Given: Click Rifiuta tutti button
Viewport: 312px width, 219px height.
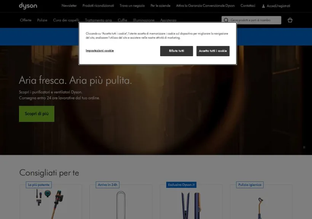Looking at the screenshot, I should pyautogui.click(x=177, y=51).
